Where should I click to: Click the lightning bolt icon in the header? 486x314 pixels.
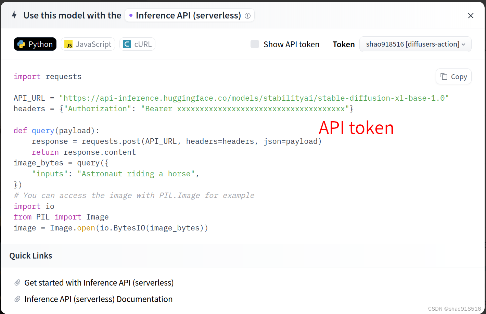coord(14,15)
